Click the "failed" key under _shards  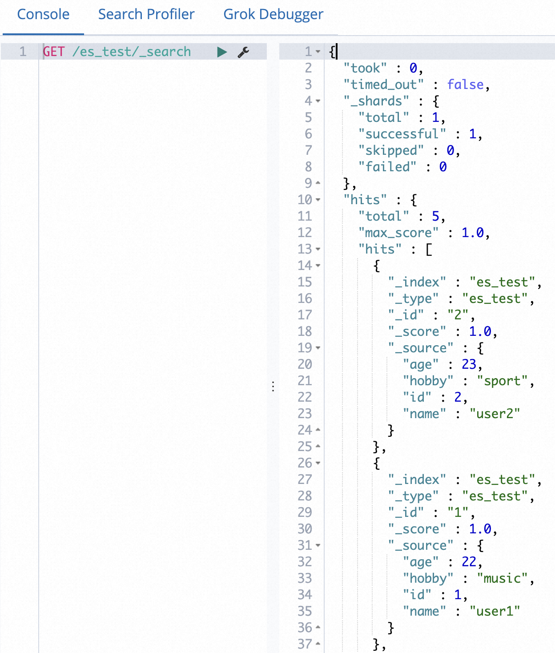pyautogui.click(x=387, y=167)
